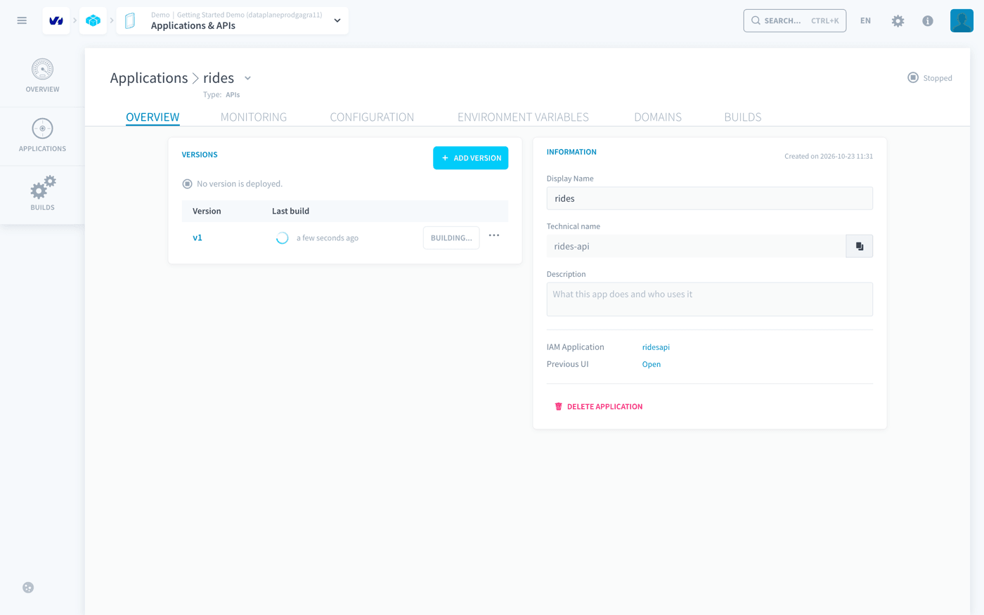984x615 pixels.
Task: Switch to the Monitoring tab
Action: pyautogui.click(x=254, y=117)
